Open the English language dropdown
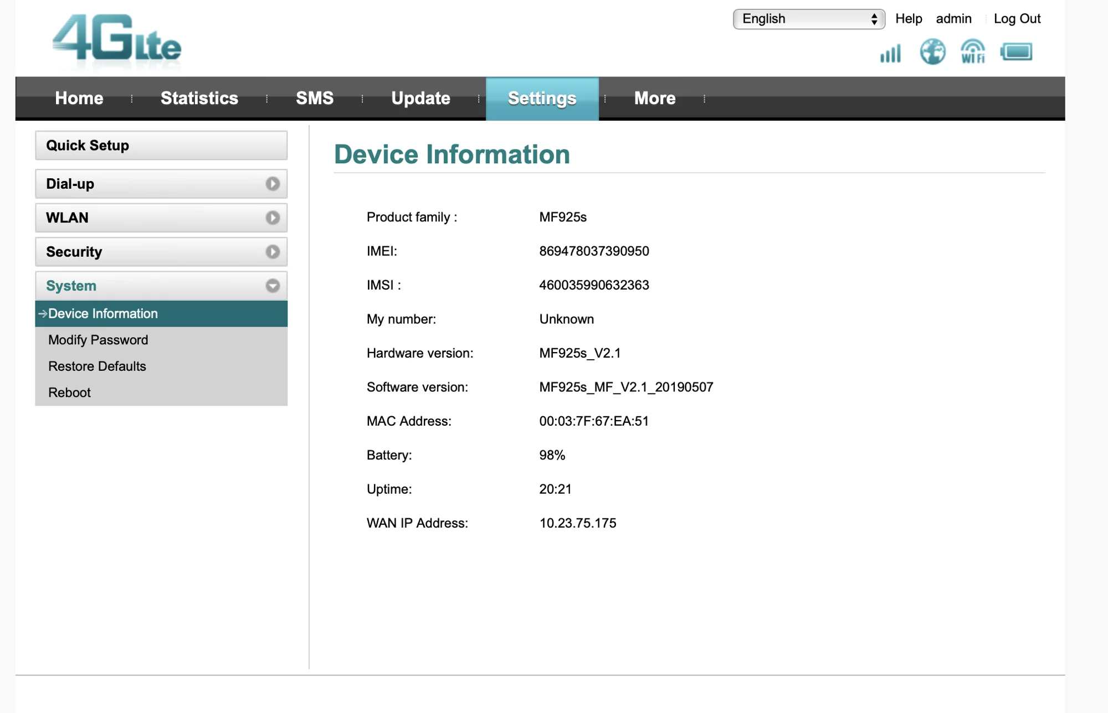 click(x=808, y=19)
